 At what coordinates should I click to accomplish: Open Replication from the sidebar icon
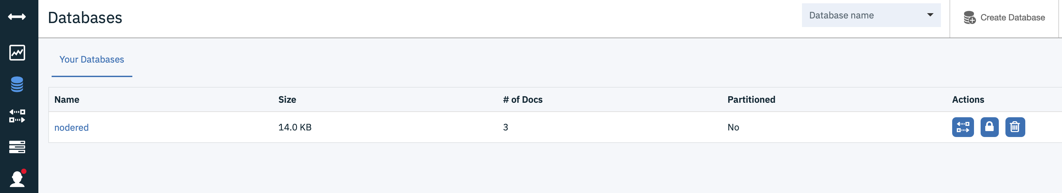coord(17,116)
